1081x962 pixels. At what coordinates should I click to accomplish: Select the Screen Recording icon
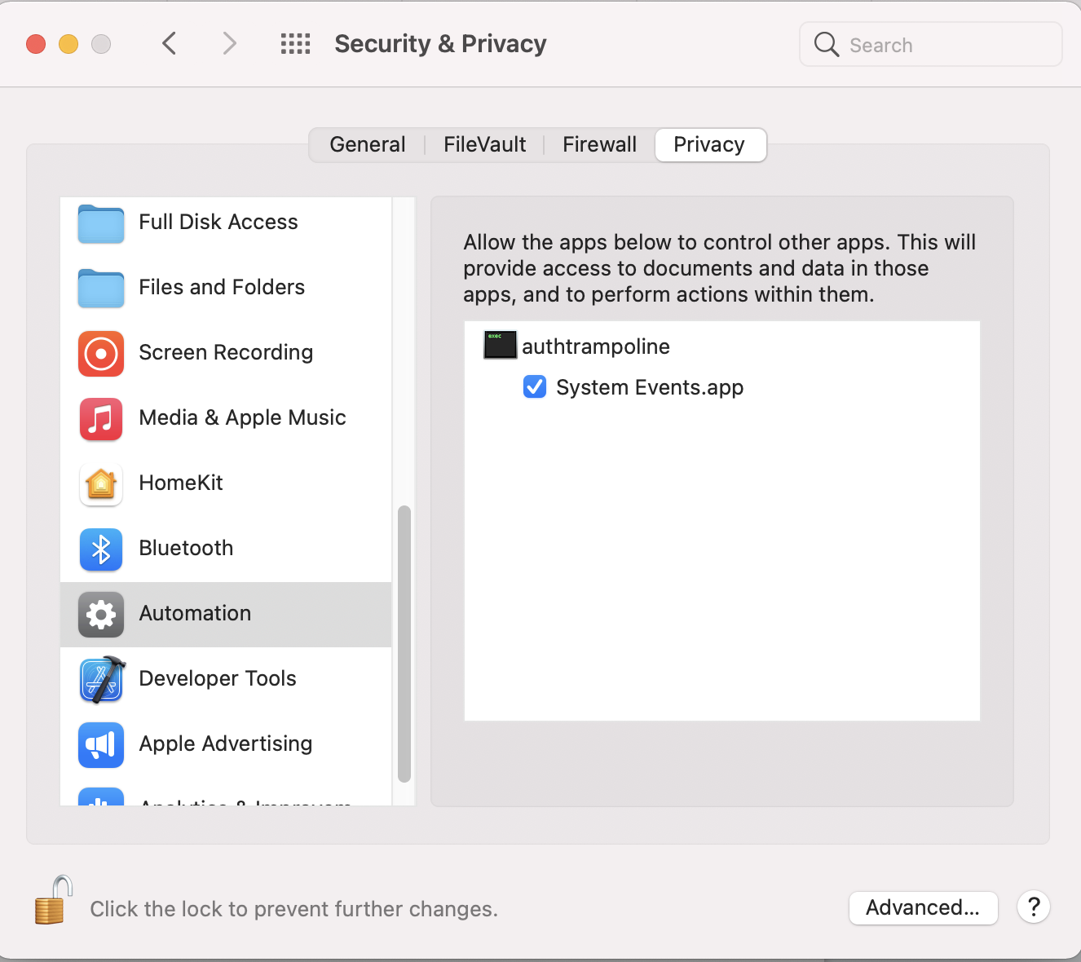pos(101,353)
